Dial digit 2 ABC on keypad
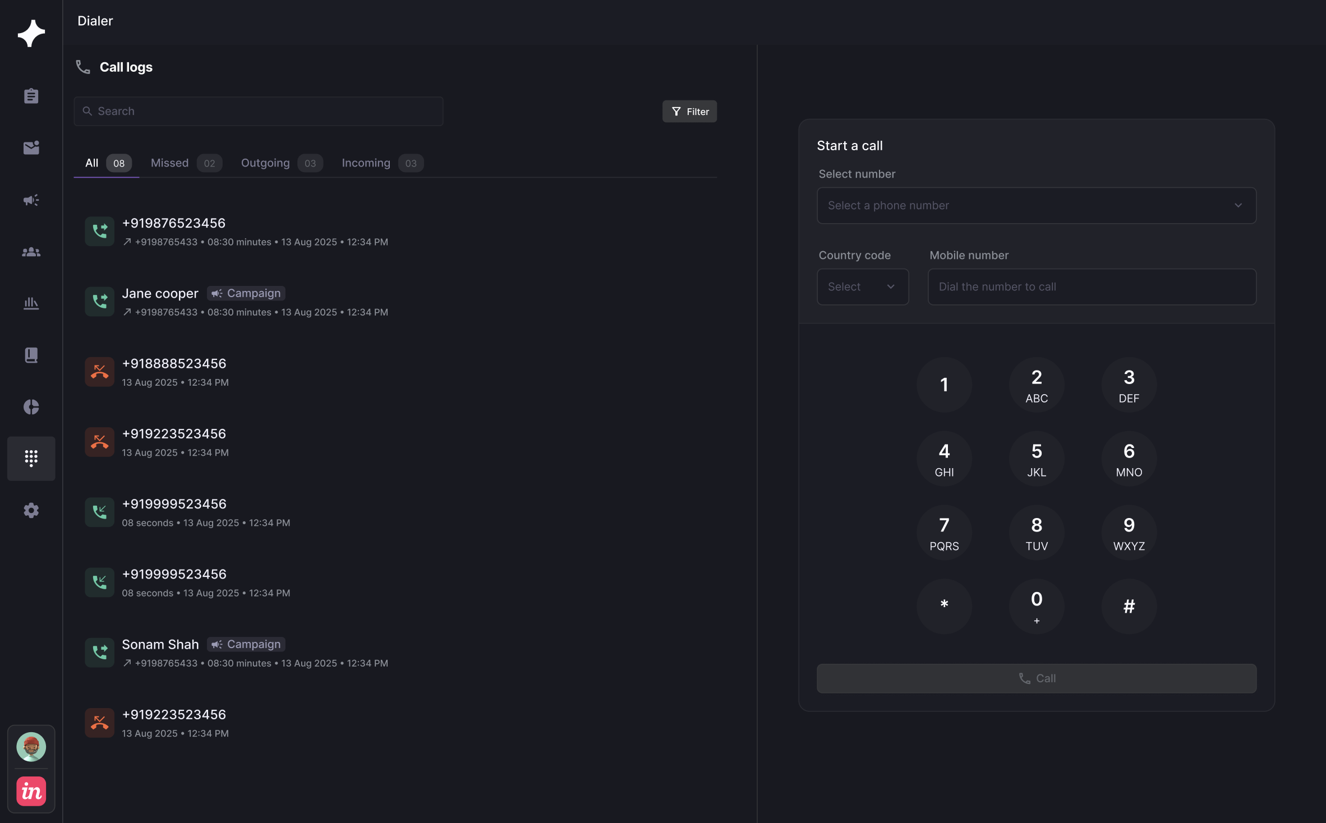1326x823 pixels. point(1037,385)
